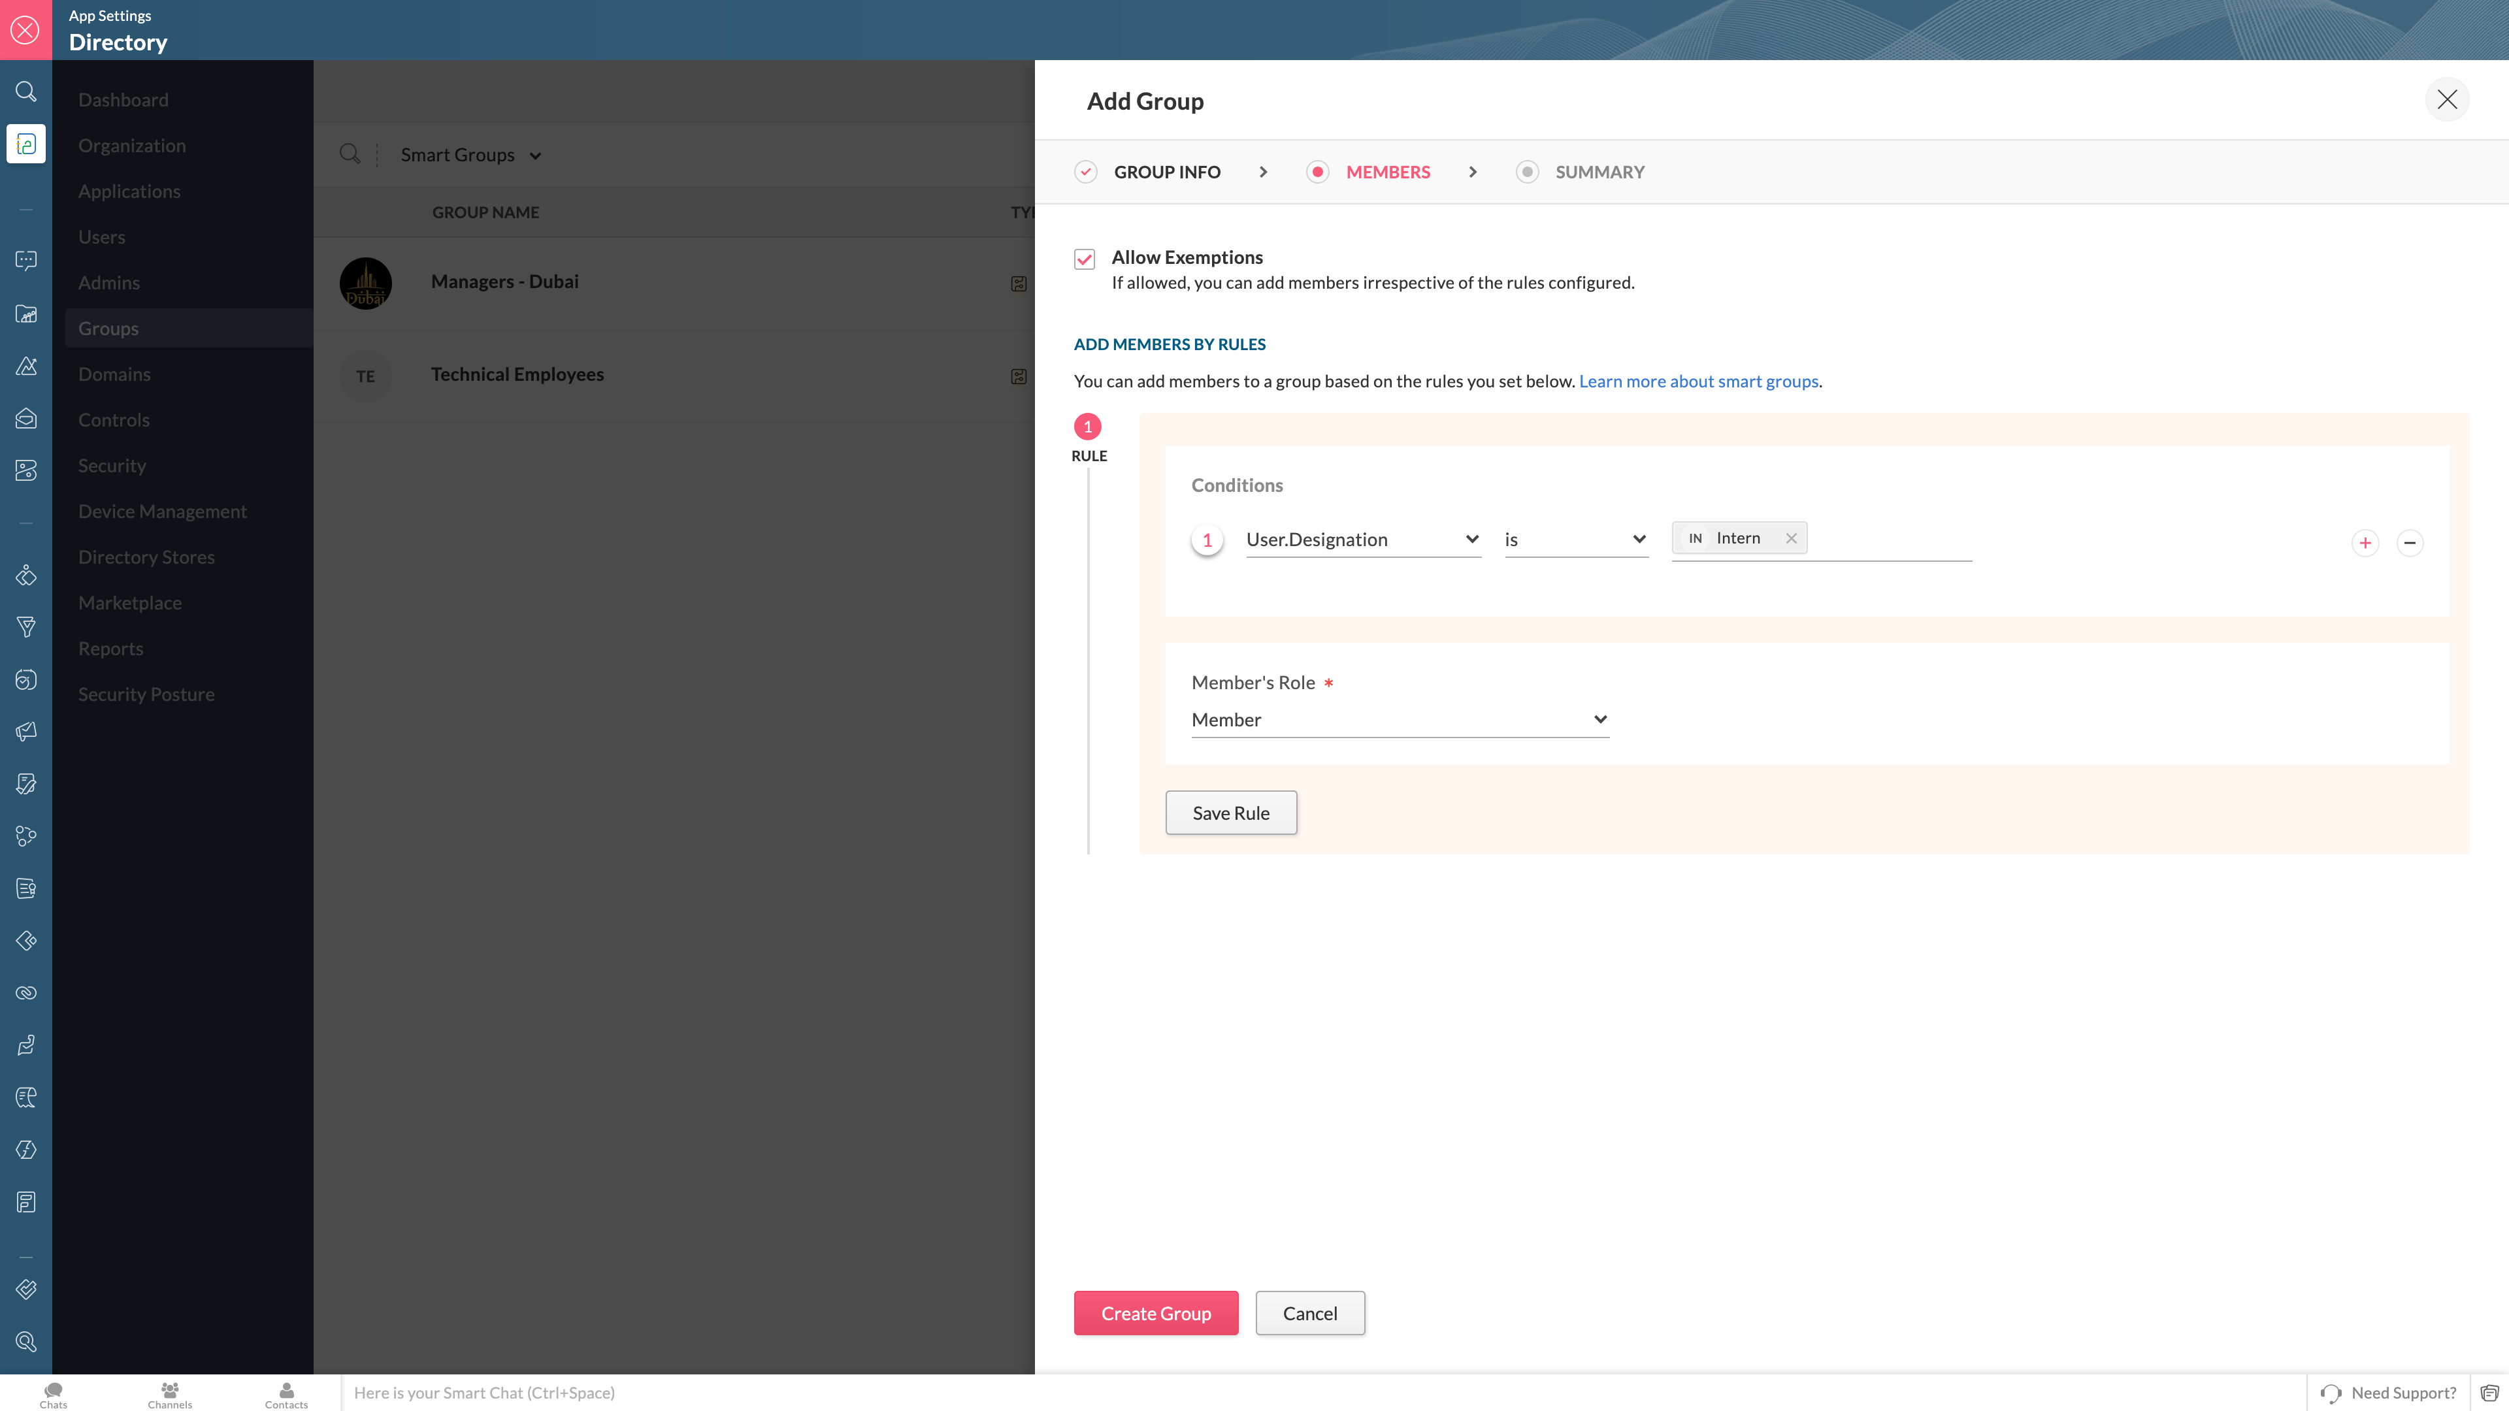Click the search icon in left rail
This screenshot has height=1411, width=2509.
26,91
